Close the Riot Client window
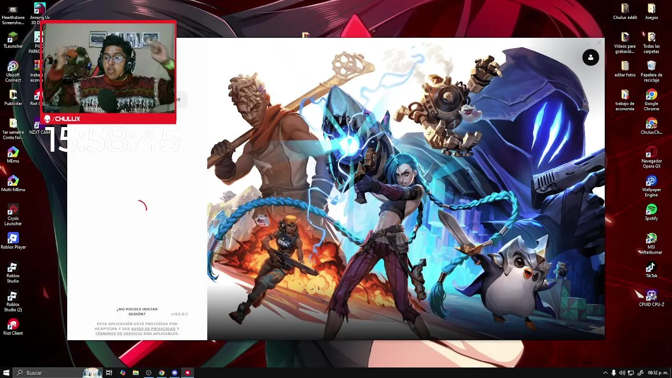This screenshot has width=672, height=378. [x=599, y=43]
